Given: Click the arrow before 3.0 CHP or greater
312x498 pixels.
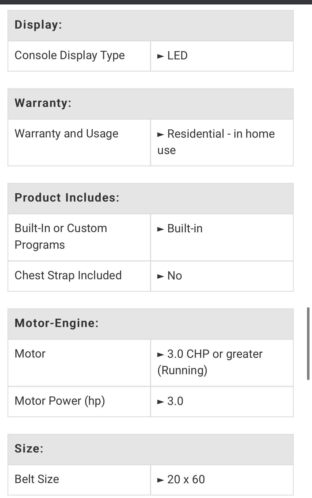Looking at the screenshot, I should (x=161, y=355).
